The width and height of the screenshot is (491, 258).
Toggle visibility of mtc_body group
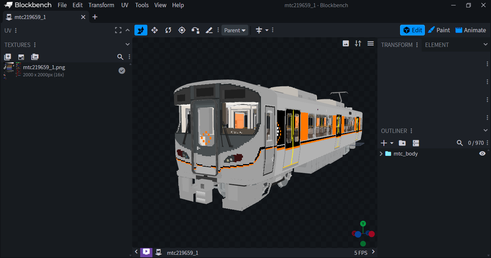482,153
